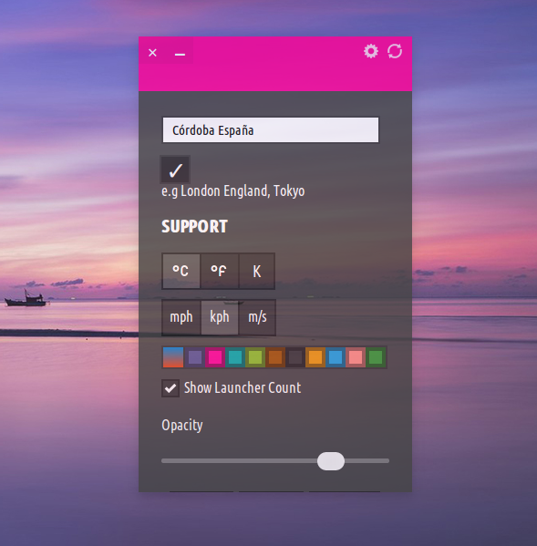Choose Kelvin temperature unit
The image size is (537, 546).
coord(257,271)
